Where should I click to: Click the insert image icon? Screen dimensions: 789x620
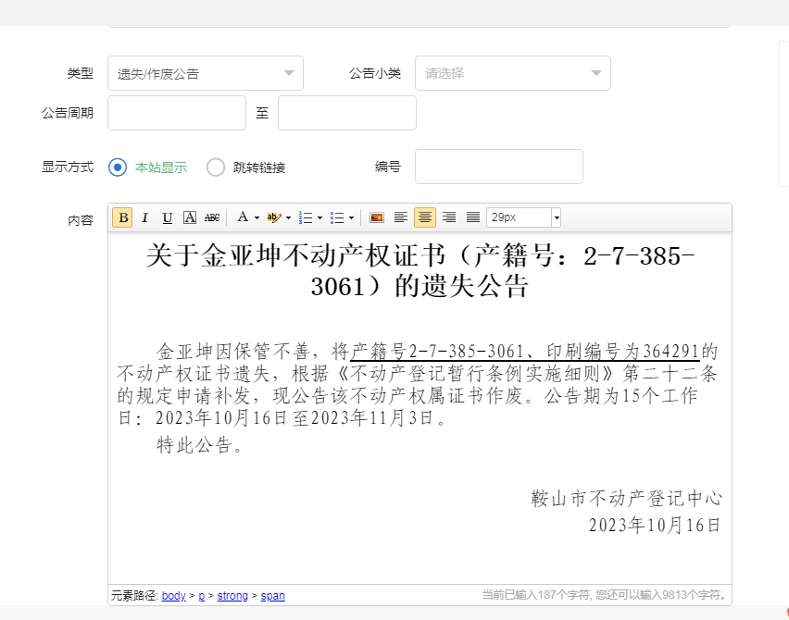click(376, 217)
